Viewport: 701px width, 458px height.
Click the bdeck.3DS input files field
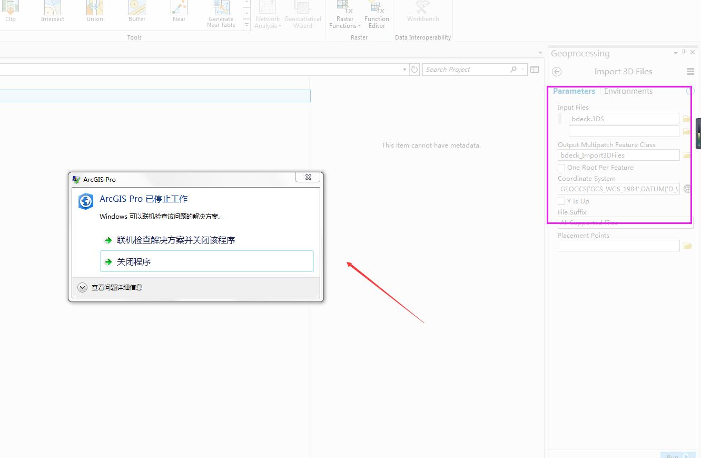[x=624, y=119]
